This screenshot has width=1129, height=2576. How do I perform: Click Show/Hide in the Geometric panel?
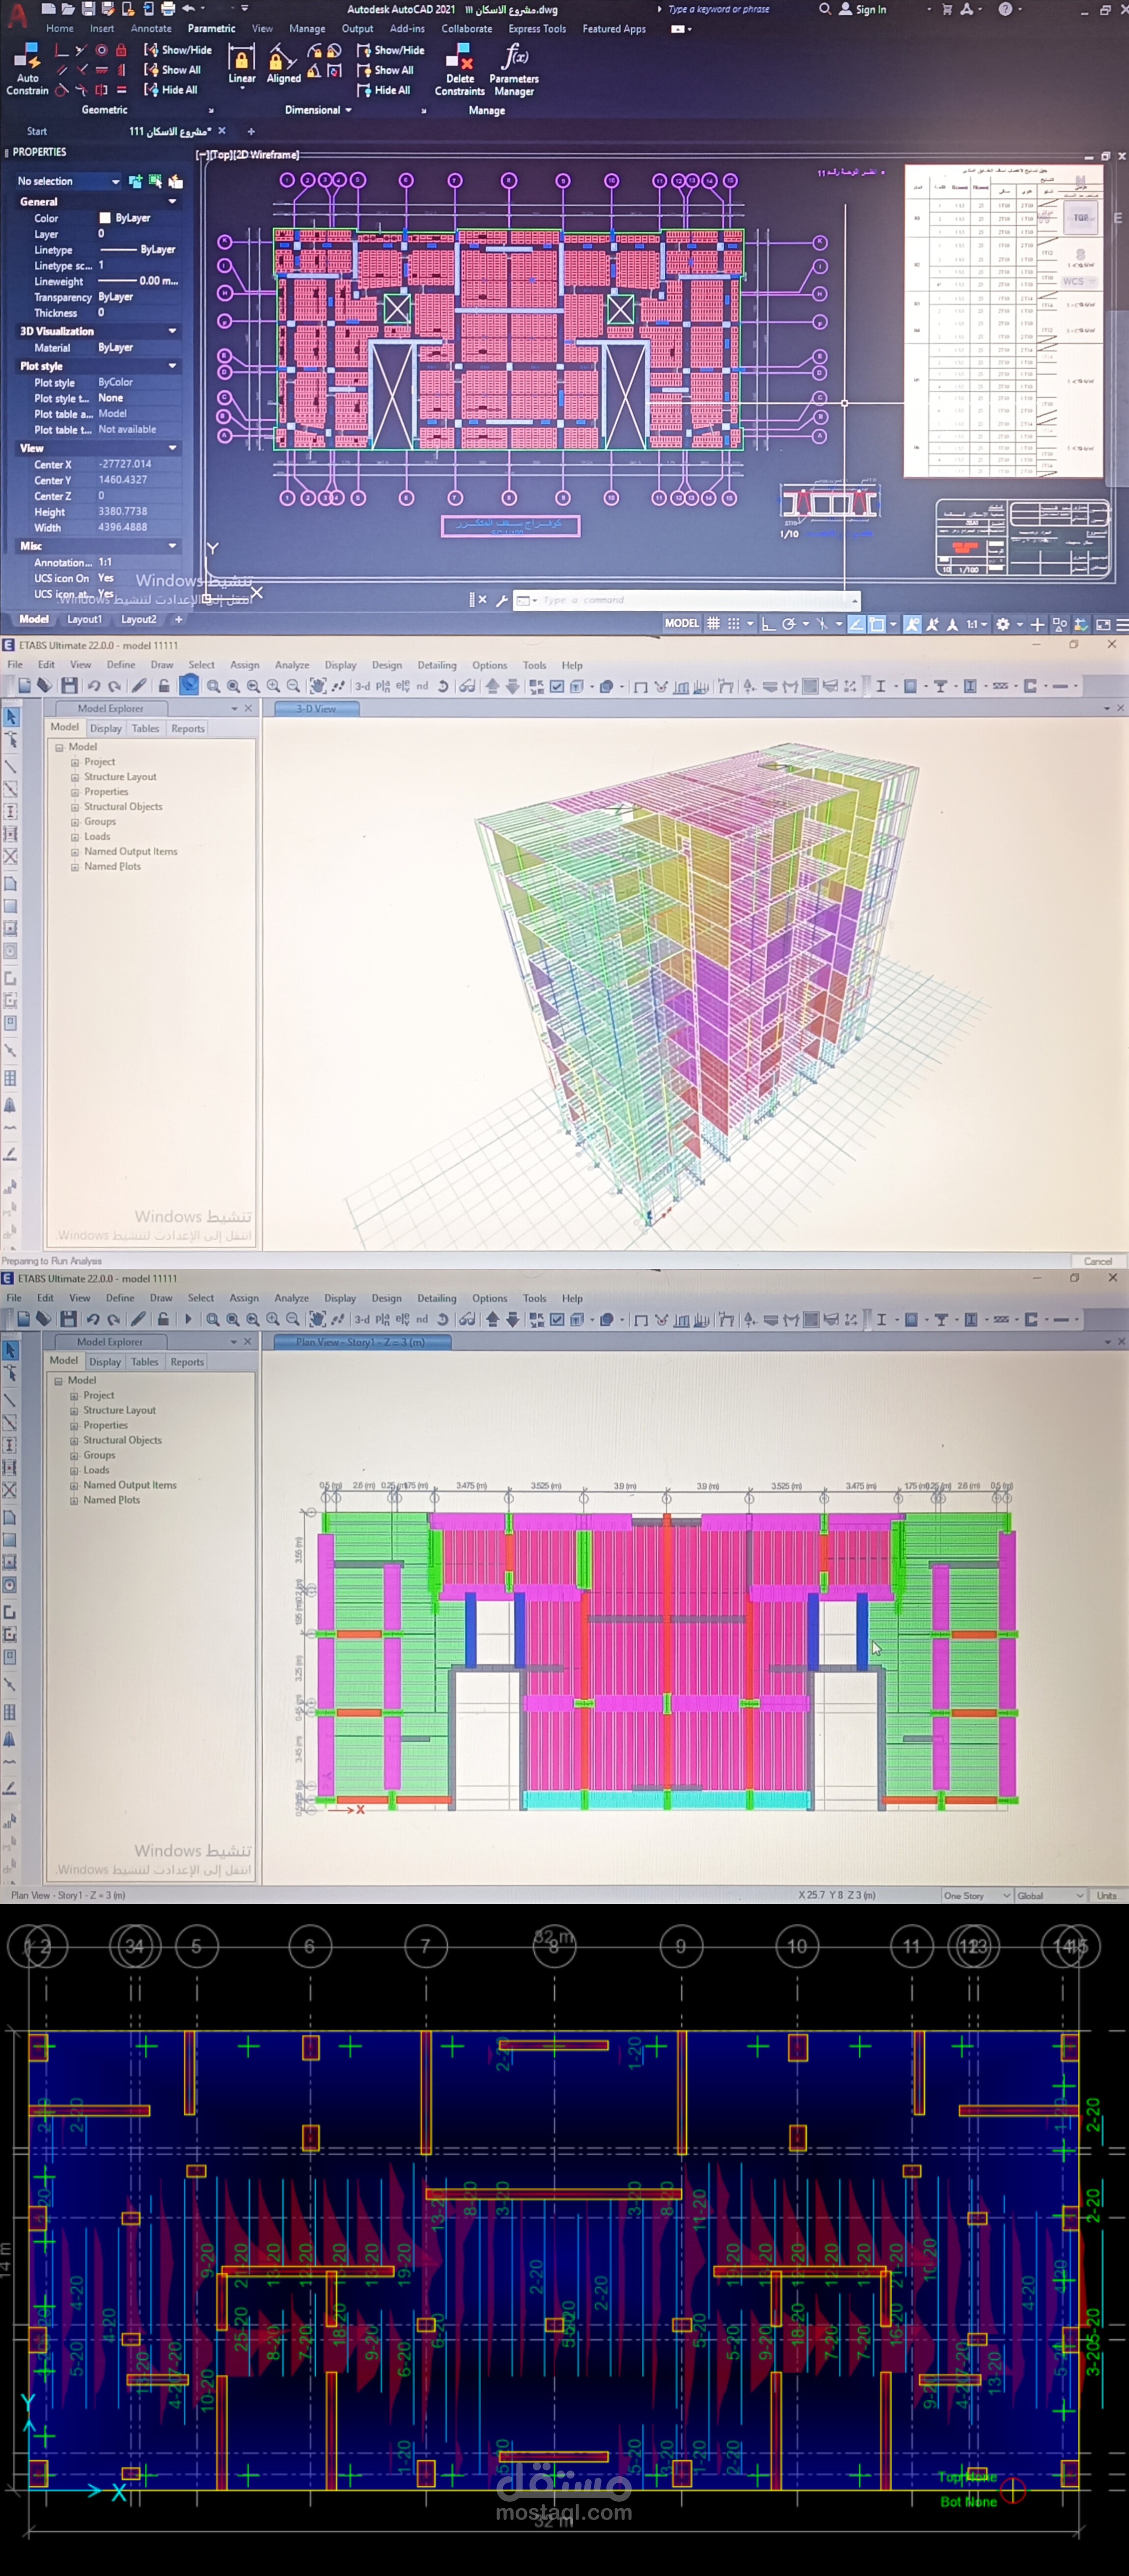click(178, 49)
